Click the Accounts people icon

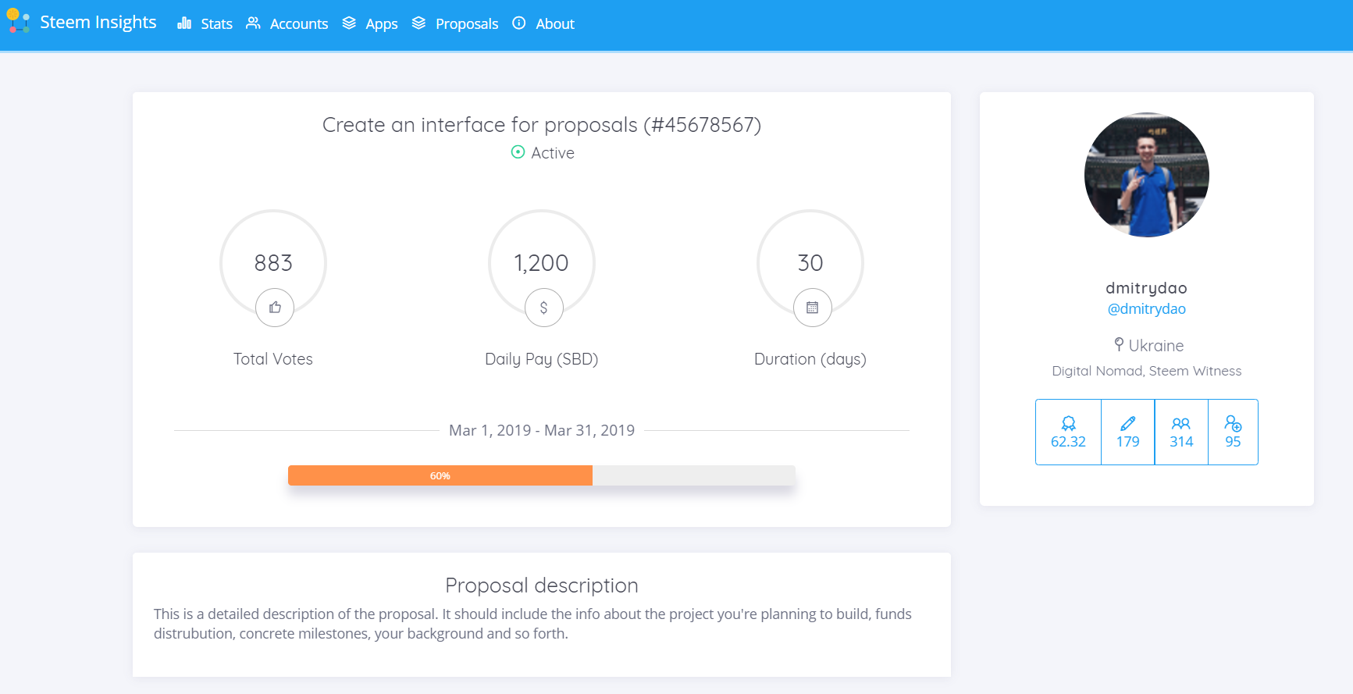tap(253, 23)
